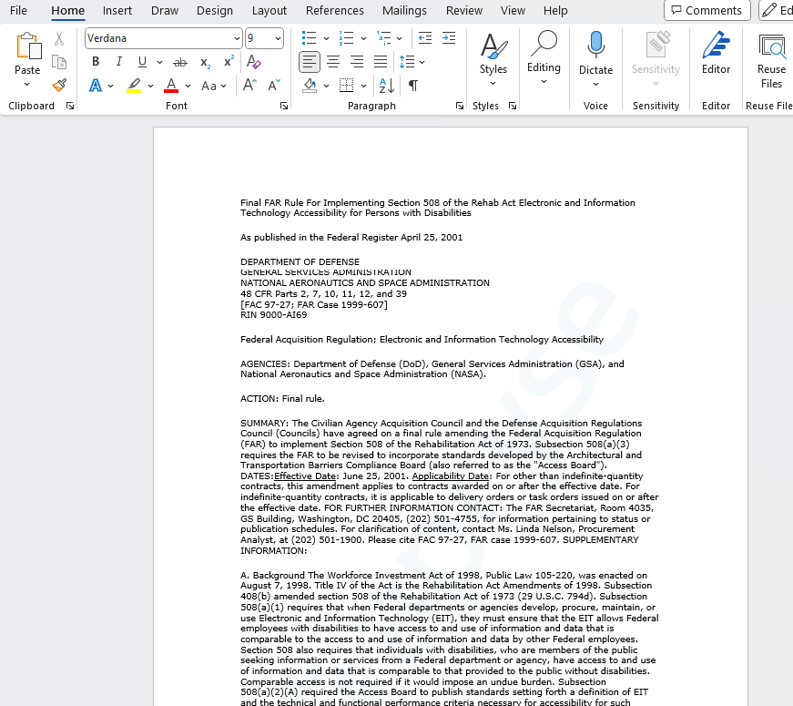The height and width of the screenshot is (706, 793).
Task: Apply bulleted list formatting
Action: pyautogui.click(x=309, y=38)
